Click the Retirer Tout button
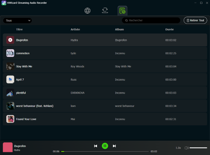This screenshot has height=155, width=210. click(x=195, y=20)
